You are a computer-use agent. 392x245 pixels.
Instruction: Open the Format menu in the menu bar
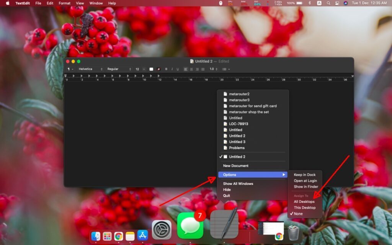coord(64,3)
